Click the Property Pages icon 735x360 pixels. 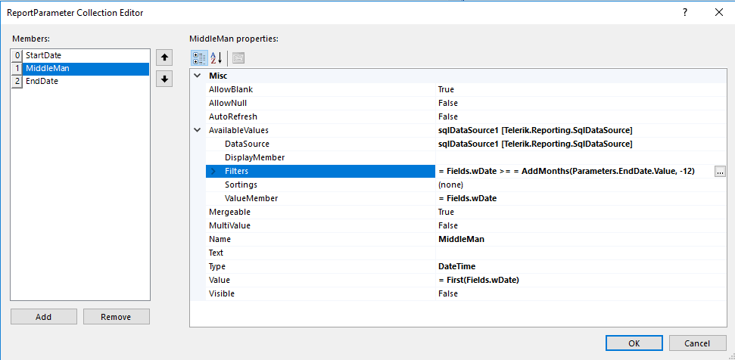pyautogui.click(x=238, y=58)
